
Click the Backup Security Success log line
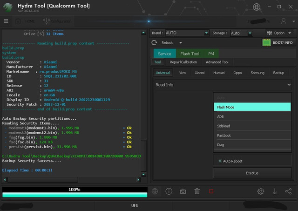(32, 161)
